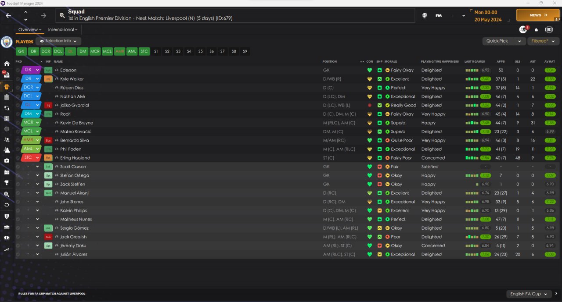Click Haaland's 7.76 average rating pill
The height and width of the screenshot is (302, 562).
pyautogui.click(x=550, y=158)
